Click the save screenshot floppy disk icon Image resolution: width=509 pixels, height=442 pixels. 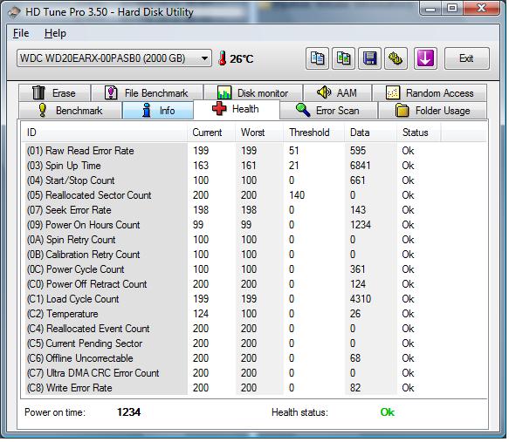coord(369,58)
